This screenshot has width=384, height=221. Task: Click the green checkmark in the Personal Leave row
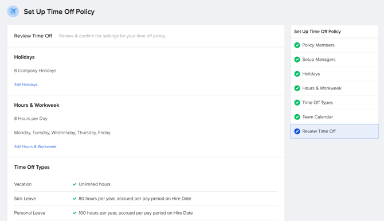point(75,213)
